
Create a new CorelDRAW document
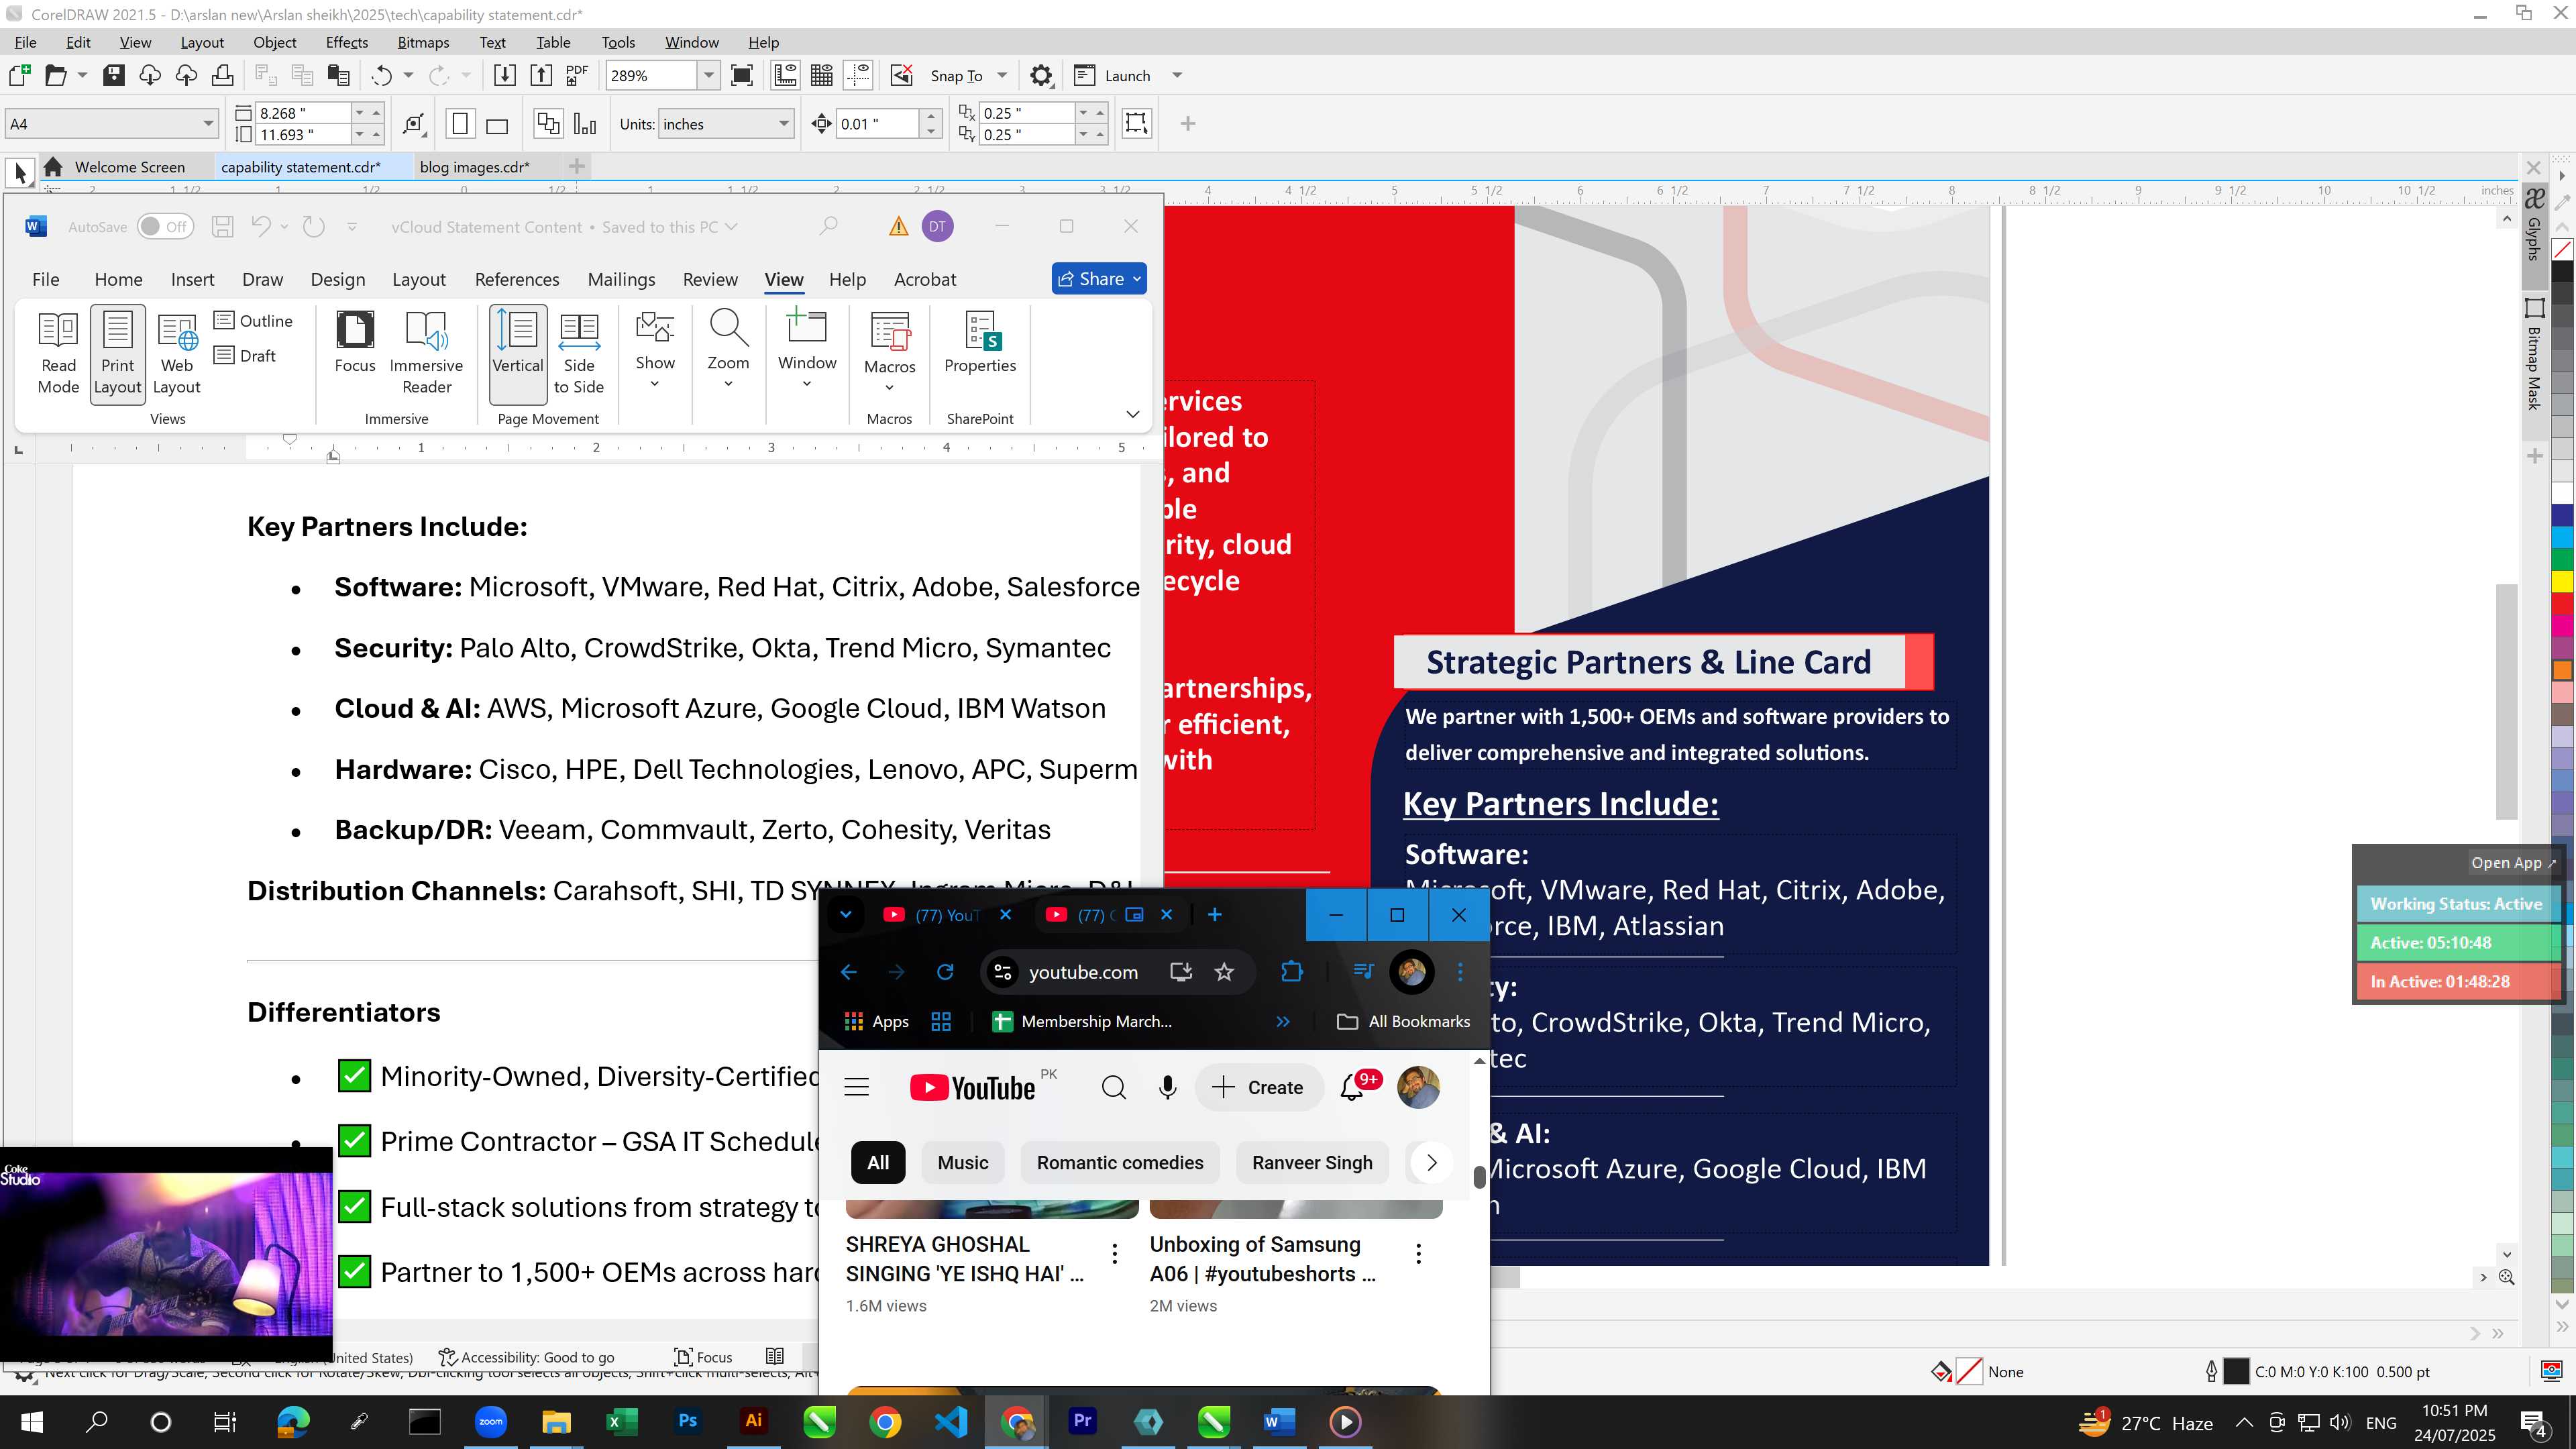[x=19, y=75]
